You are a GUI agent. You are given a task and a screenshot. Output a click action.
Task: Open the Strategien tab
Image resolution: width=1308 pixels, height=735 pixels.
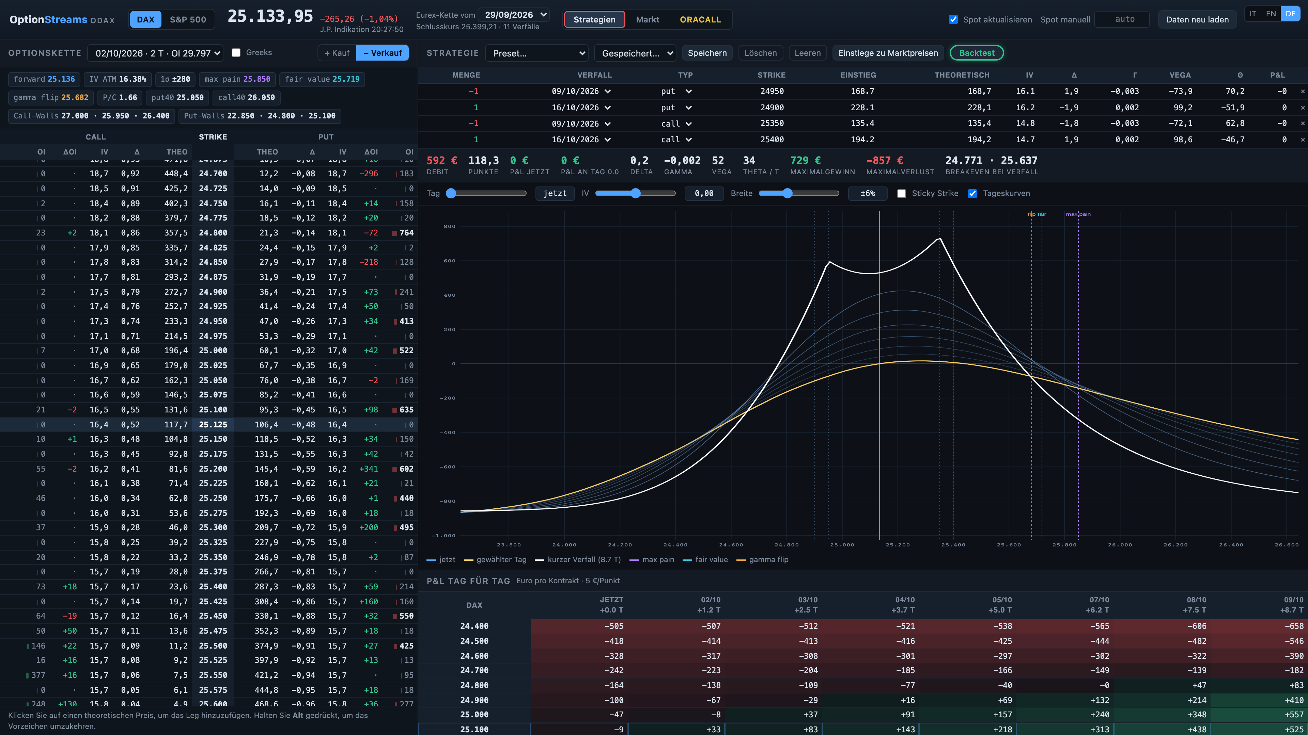[x=594, y=20]
